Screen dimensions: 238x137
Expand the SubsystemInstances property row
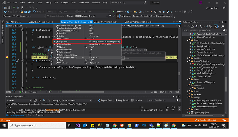pos(54,58)
